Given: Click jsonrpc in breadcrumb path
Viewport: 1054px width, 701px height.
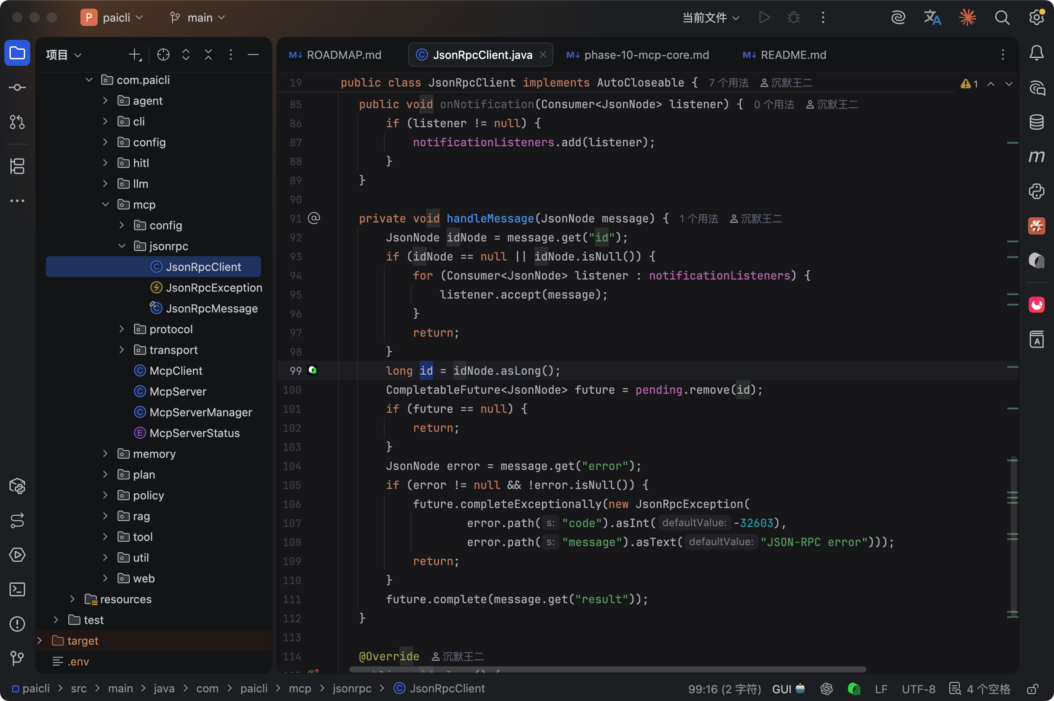Looking at the screenshot, I should [352, 688].
